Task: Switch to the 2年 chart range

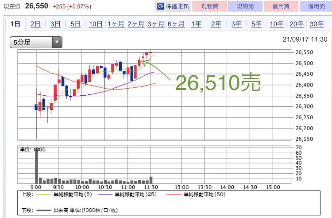Action: tap(216, 24)
